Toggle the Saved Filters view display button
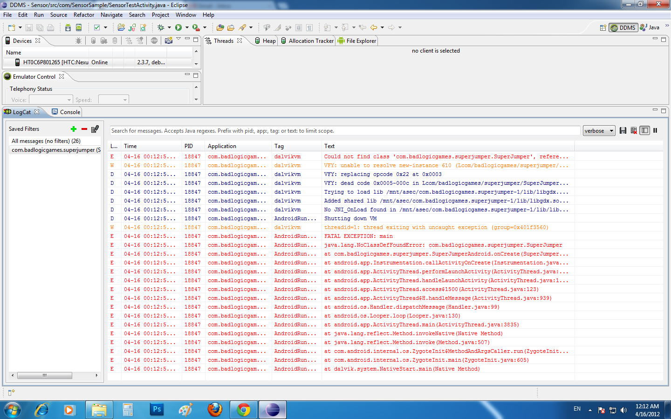 [x=645, y=130]
